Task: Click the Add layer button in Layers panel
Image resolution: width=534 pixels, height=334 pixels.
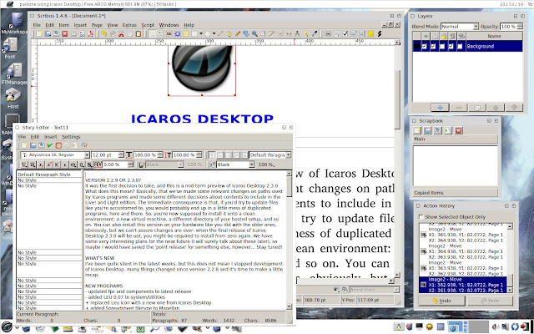Action: pos(440,108)
